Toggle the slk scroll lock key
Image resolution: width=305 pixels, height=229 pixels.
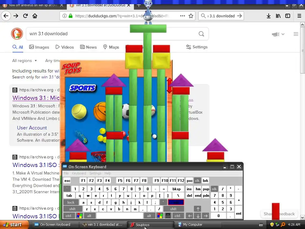(x=197, y=180)
